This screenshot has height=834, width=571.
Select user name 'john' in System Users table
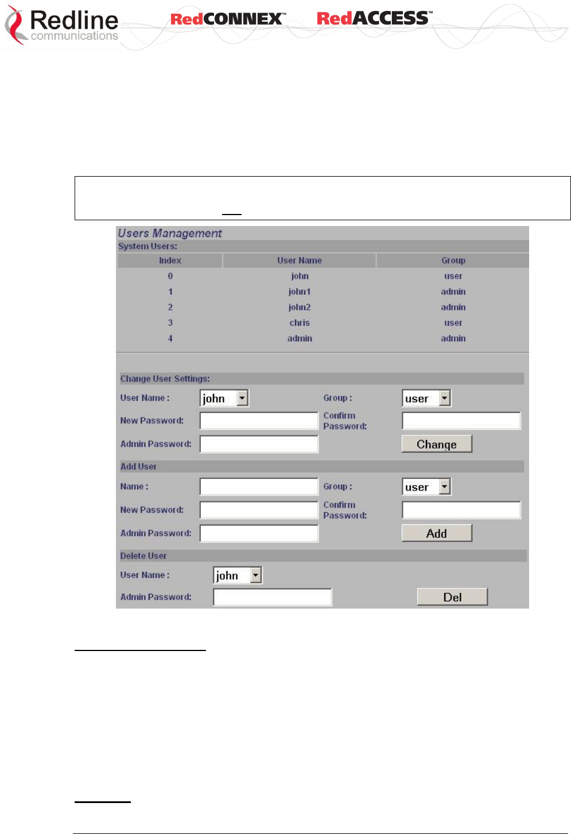[300, 276]
